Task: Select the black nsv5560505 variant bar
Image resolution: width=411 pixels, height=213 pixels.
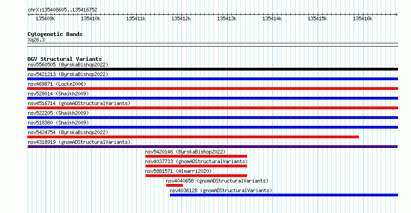Action: pyautogui.click(x=212, y=69)
